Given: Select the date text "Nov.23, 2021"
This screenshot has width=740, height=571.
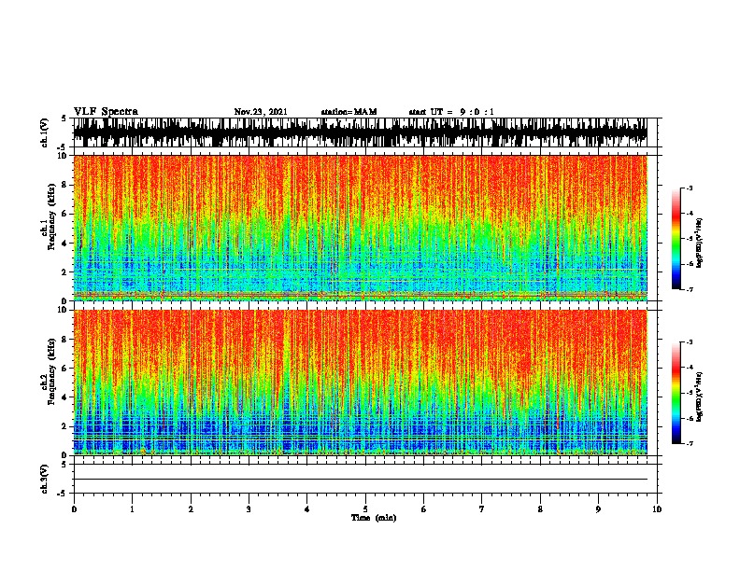Looking at the screenshot, I should 261,112.
